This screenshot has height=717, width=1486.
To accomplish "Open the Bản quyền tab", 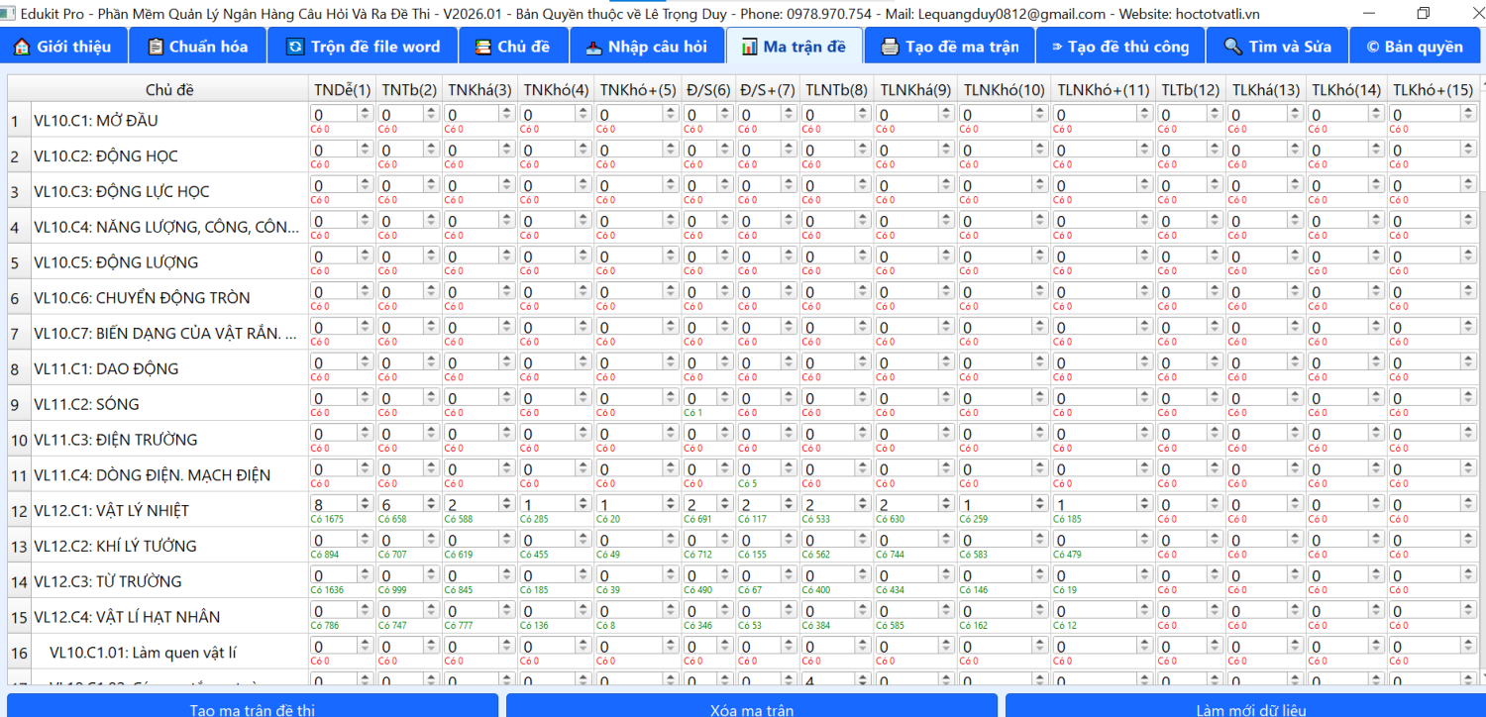I will click(1414, 47).
